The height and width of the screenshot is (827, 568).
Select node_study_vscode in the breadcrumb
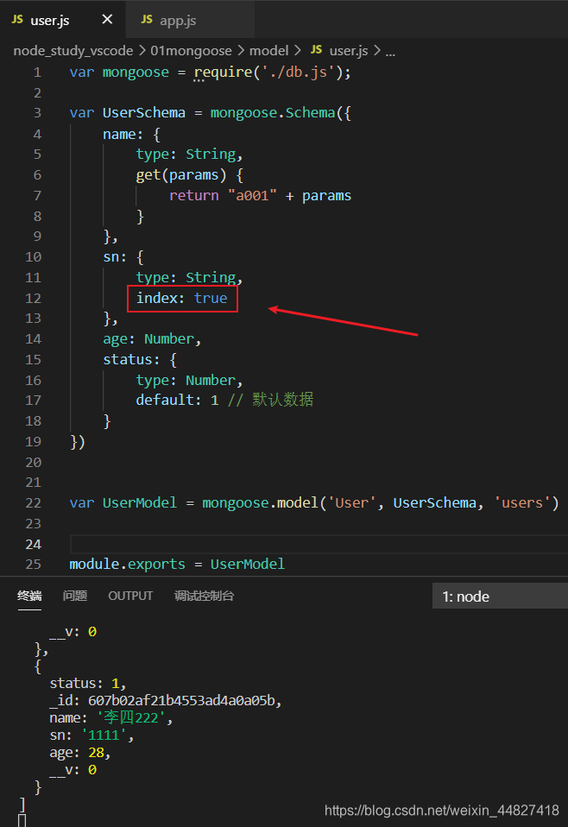coord(73,51)
